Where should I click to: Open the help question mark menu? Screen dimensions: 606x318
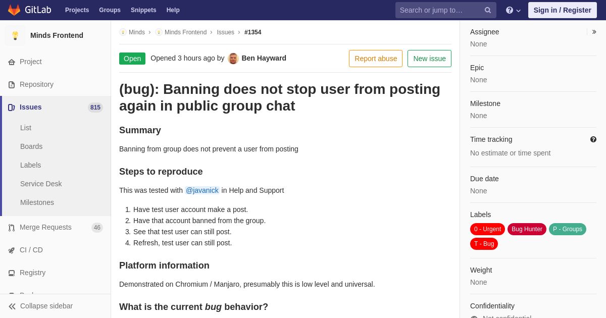pos(513,10)
